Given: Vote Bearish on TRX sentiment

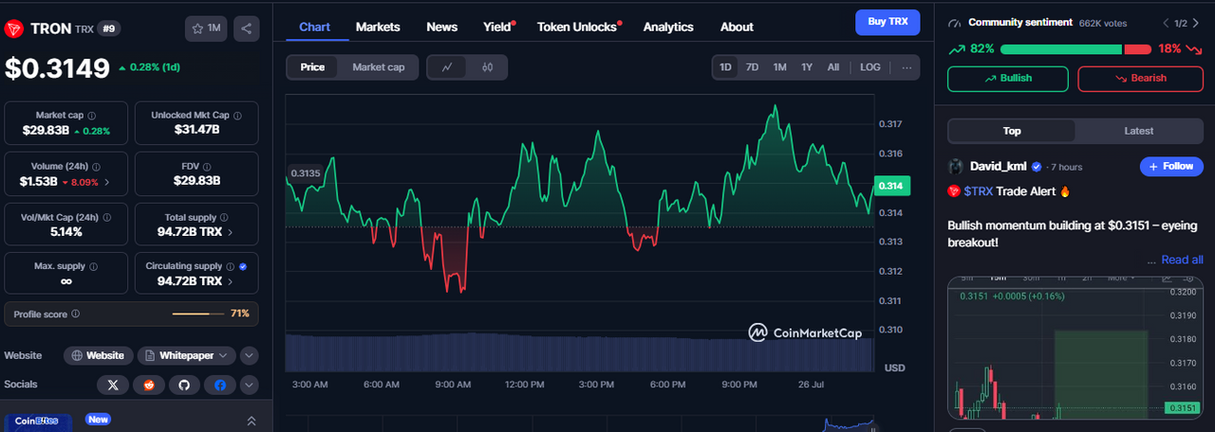Looking at the screenshot, I should point(1140,78).
